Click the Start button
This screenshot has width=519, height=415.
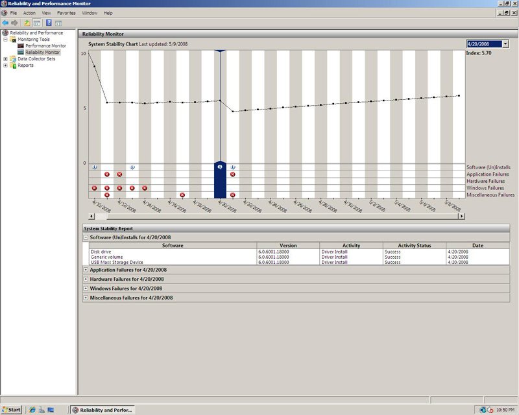[x=12, y=410]
